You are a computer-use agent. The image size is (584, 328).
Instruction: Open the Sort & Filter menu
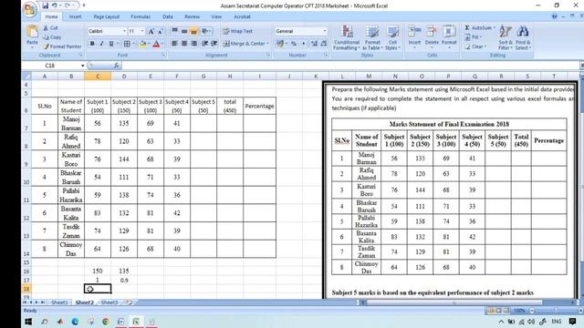pos(506,37)
